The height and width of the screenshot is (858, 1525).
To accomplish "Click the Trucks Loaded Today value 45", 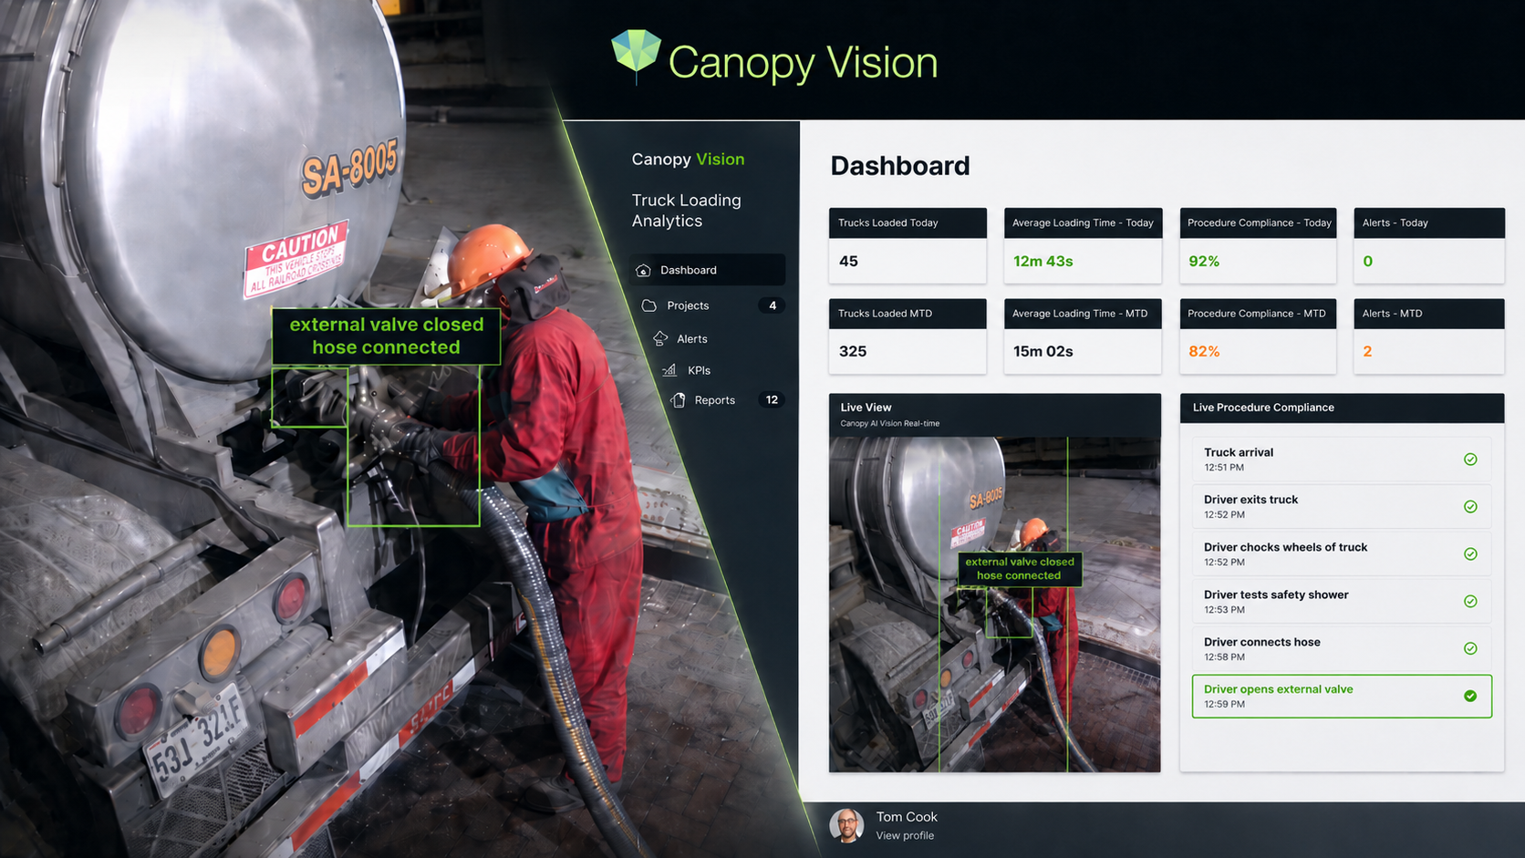I will [848, 262].
